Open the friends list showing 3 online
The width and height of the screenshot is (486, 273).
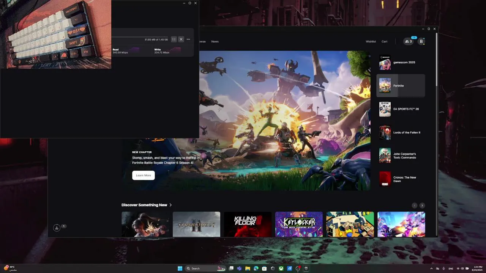click(x=409, y=41)
